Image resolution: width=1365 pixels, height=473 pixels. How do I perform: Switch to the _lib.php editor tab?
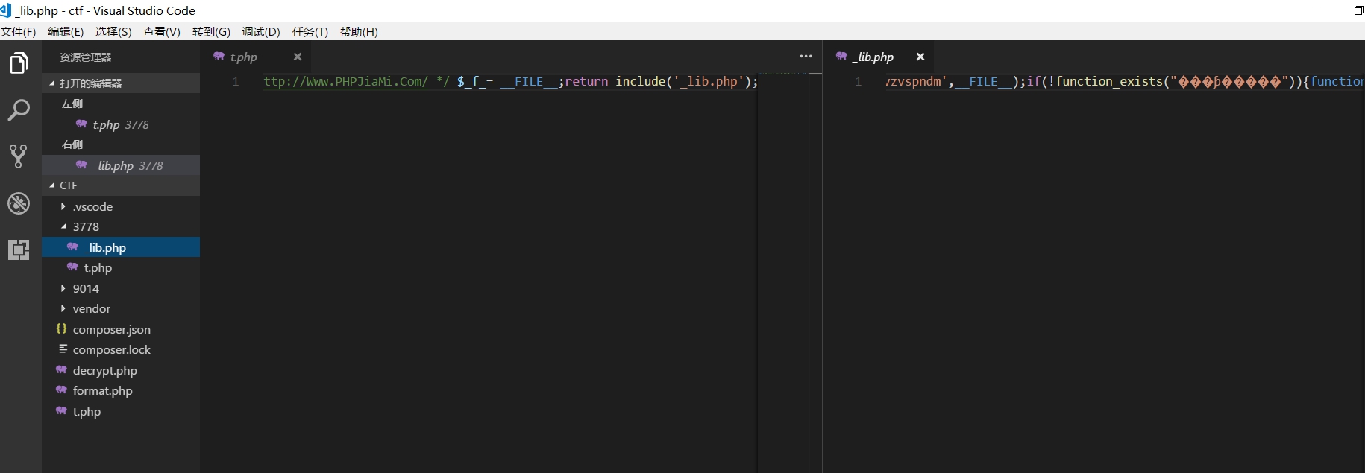pos(878,57)
